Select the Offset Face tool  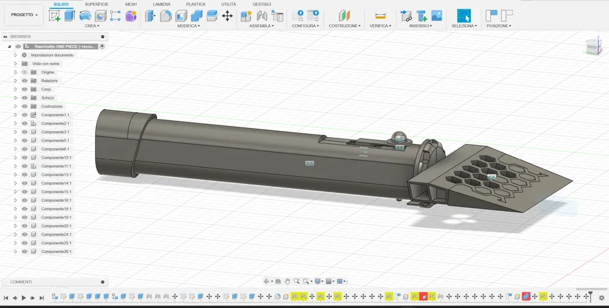point(212,16)
